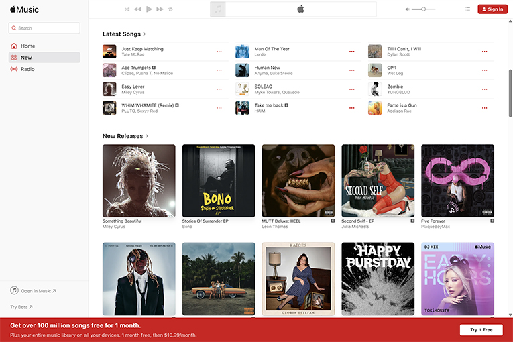Click the Easy Lover song title
The width and height of the screenshot is (513, 342).
[133, 87]
